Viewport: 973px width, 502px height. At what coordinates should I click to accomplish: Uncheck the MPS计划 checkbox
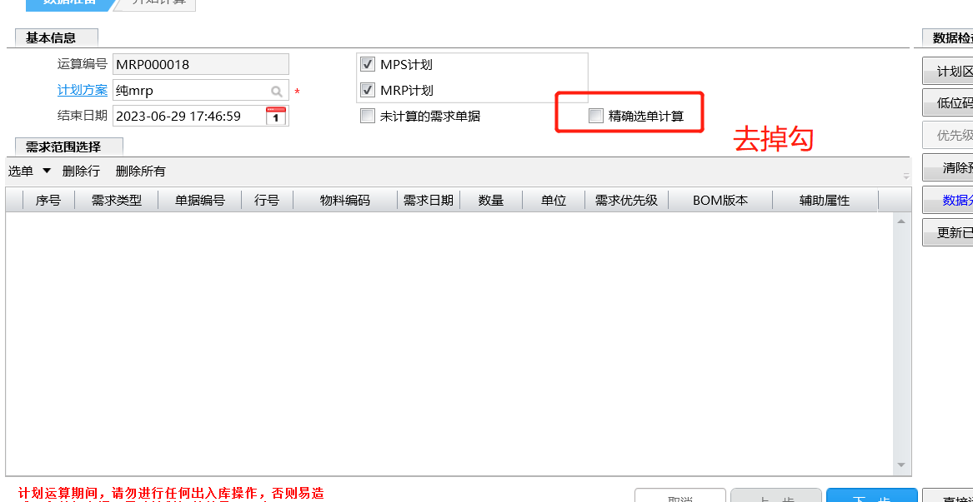[x=367, y=64]
